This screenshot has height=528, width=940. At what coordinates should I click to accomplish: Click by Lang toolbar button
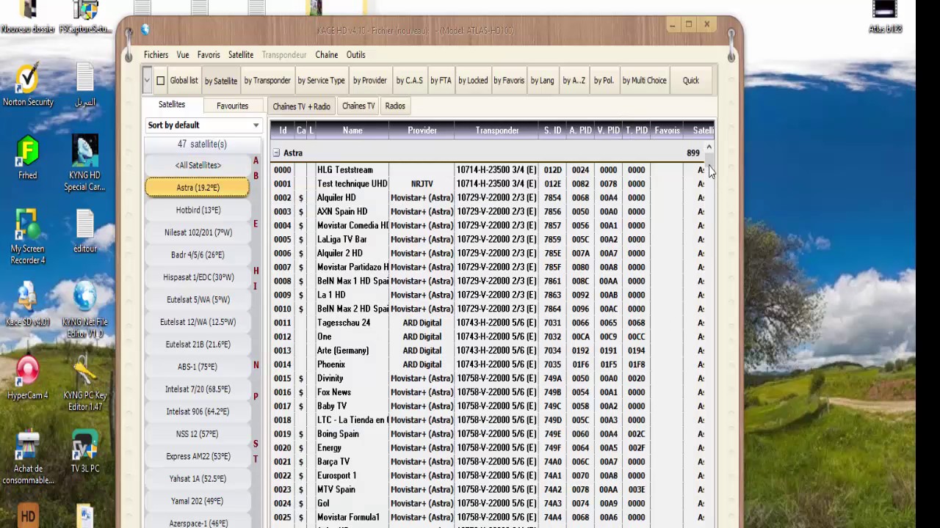542,81
